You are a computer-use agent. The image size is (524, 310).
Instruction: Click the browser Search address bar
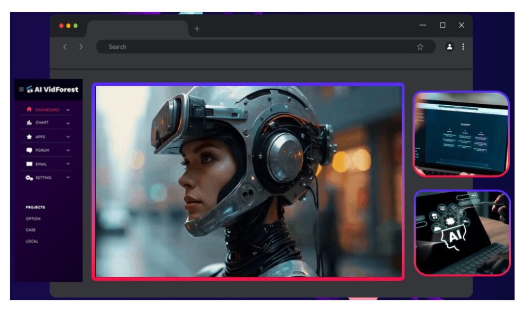pos(256,47)
